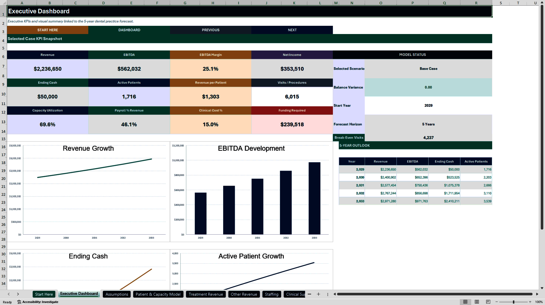Open Patient & Capacity Model tab

[158, 294]
